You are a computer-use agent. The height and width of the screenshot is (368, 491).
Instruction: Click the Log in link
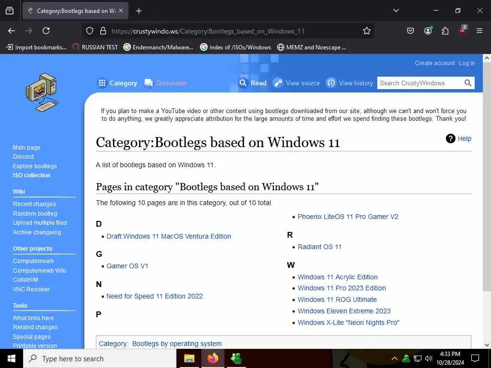pyautogui.click(x=467, y=63)
